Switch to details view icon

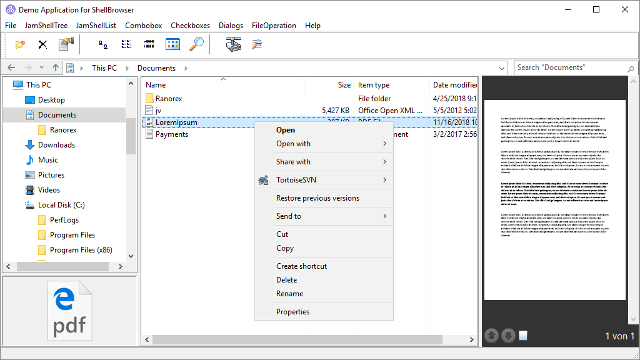point(149,44)
